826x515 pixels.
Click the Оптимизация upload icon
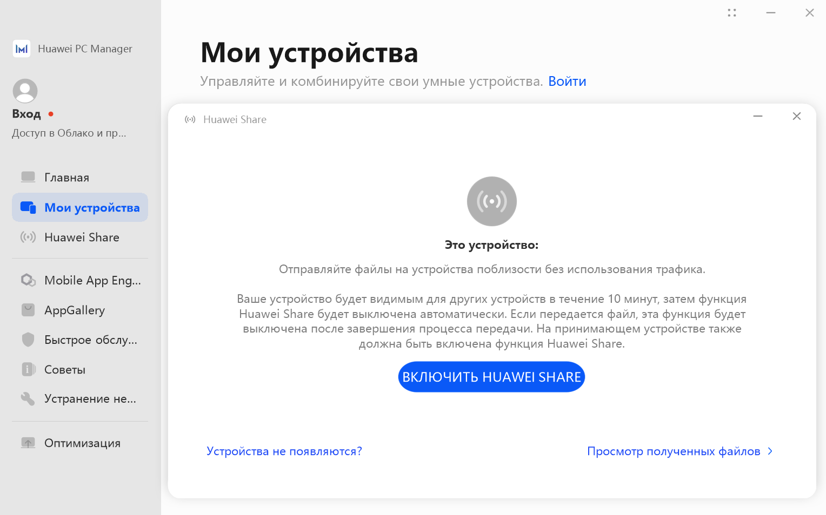coord(28,443)
